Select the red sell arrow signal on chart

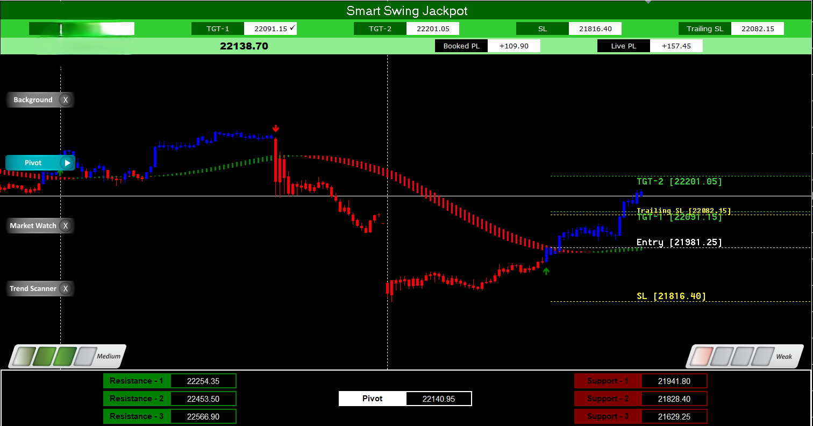point(276,127)
